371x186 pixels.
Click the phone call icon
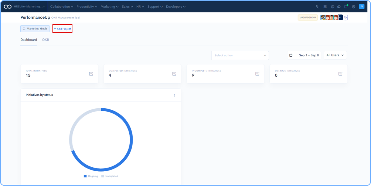(318, 7)
